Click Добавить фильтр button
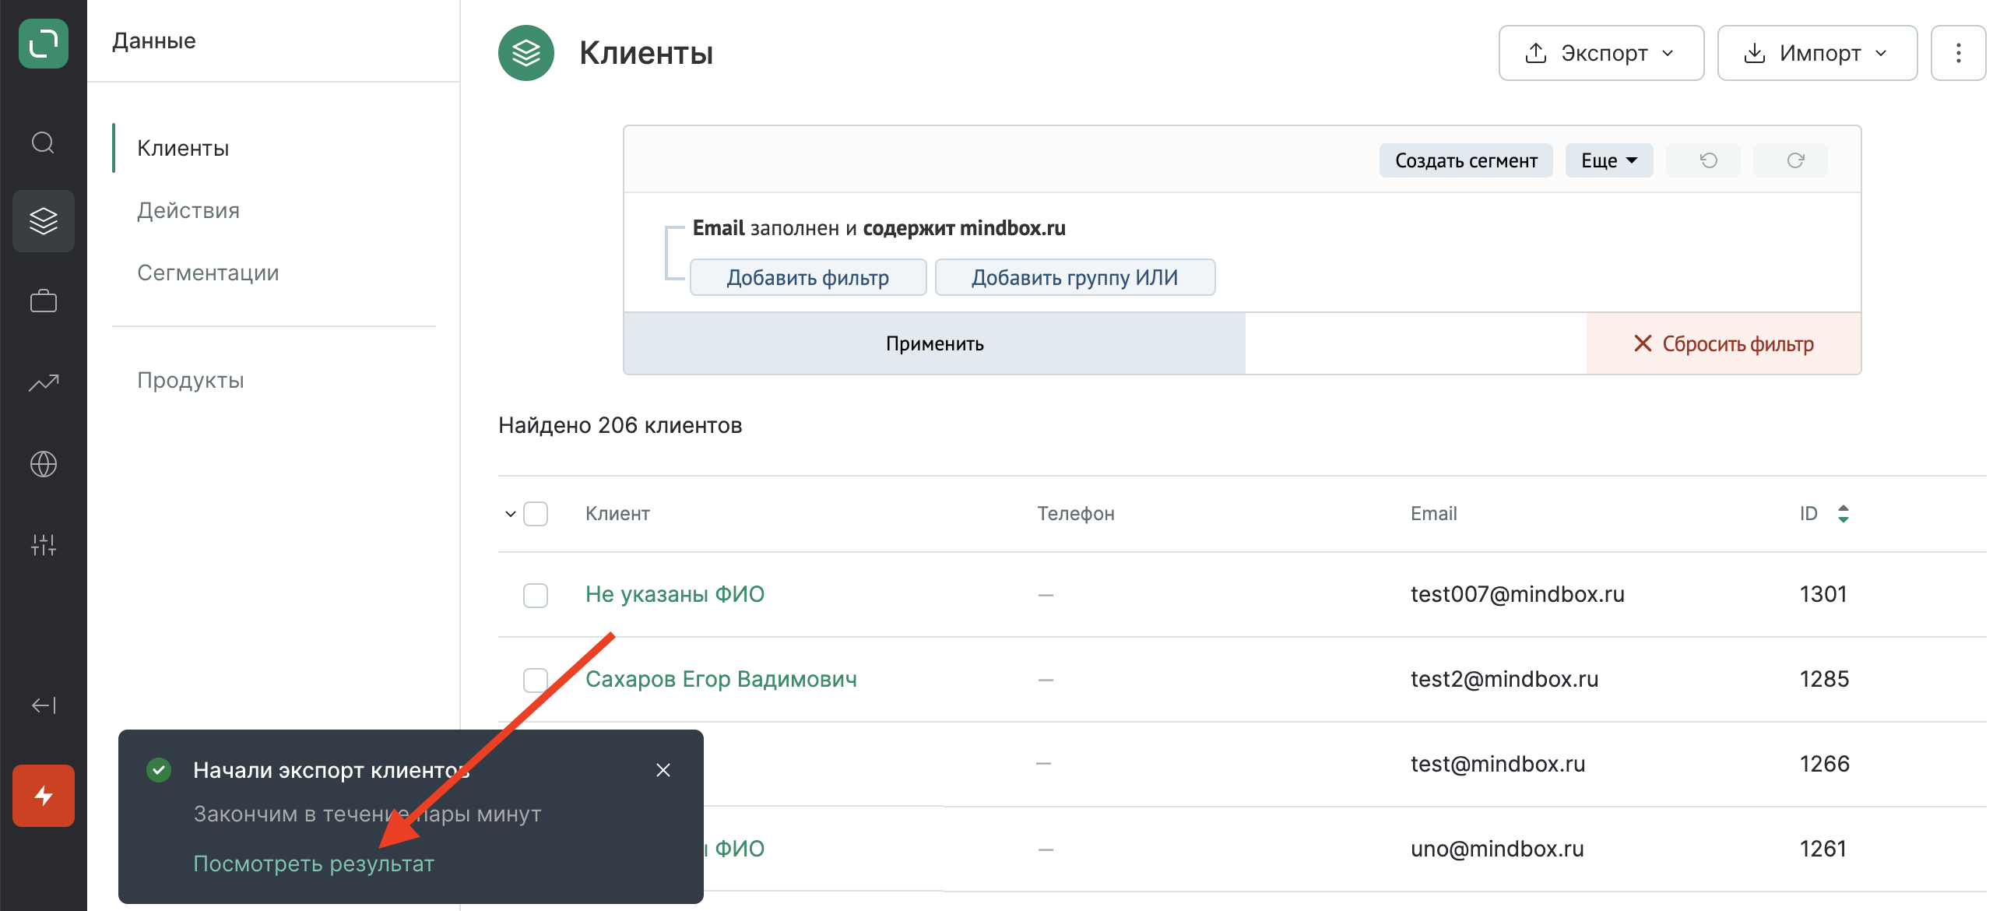The height and width of the screenshot is (911, 1993). 808,277
